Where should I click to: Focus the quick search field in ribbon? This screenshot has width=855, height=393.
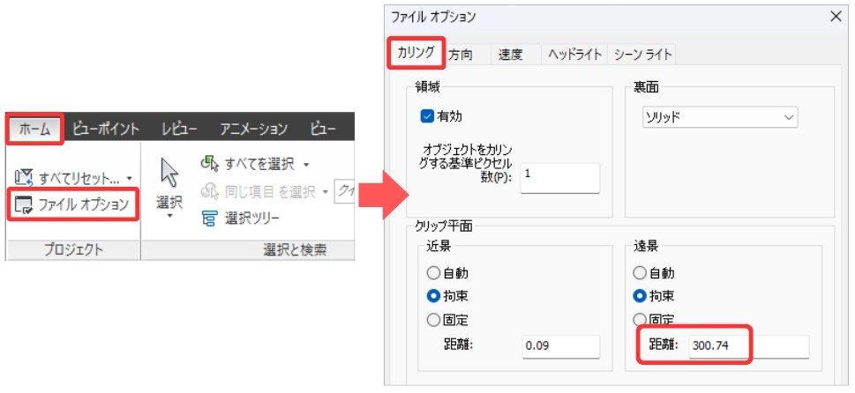click(x=344, y=191)
